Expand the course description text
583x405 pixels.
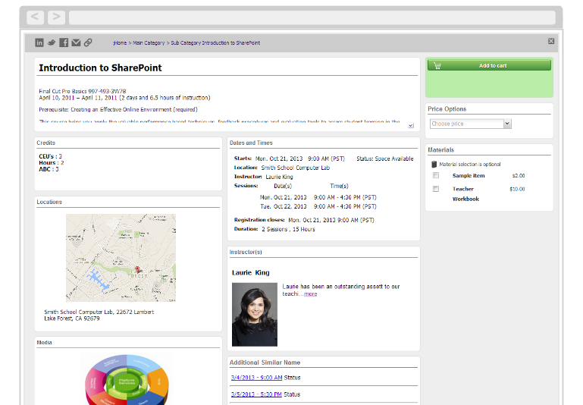[411, 126]
